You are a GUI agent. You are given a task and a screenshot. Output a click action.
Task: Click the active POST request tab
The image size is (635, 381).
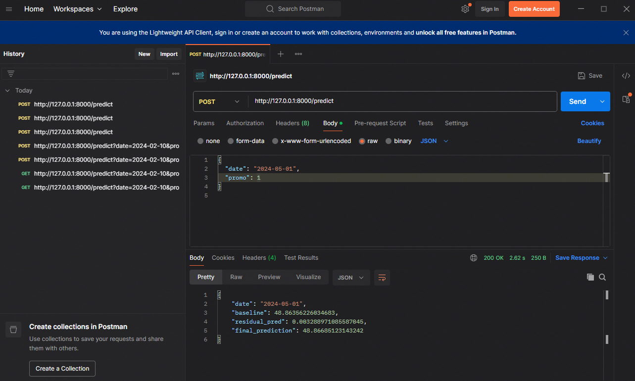[x=228, y=54]
